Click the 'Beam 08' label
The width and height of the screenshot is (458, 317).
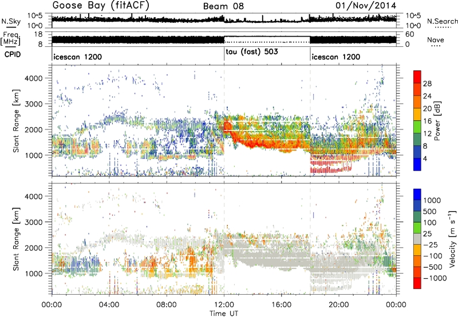(x=223, y=6)
